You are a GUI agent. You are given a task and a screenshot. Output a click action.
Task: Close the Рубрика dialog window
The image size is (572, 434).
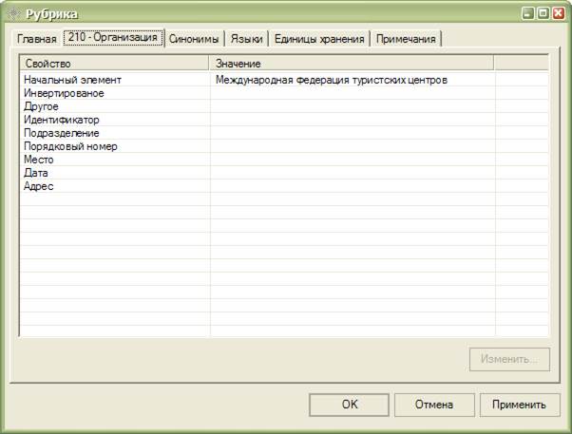coord(559,14)
